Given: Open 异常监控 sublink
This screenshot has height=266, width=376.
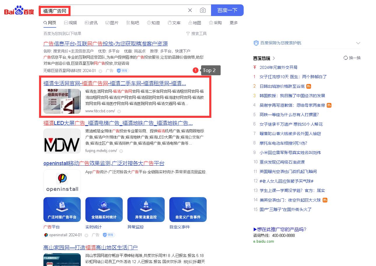Looking at the screenshot, I should click(136, 227).
